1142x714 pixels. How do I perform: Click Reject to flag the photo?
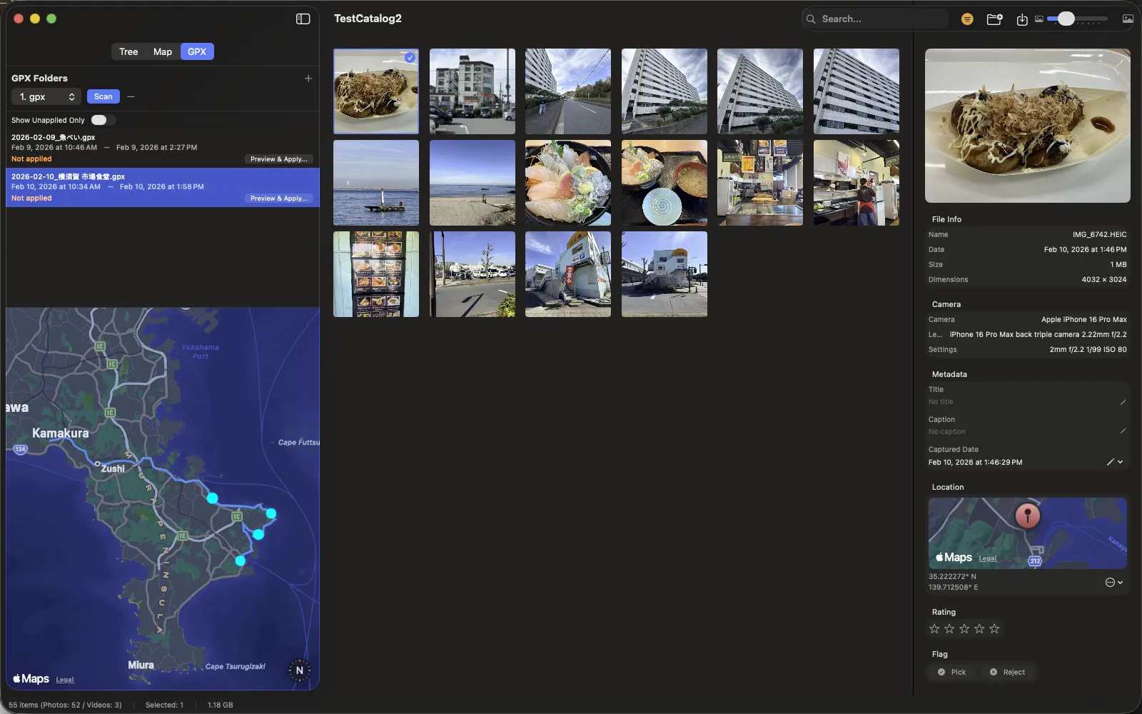pos(1007,672)
